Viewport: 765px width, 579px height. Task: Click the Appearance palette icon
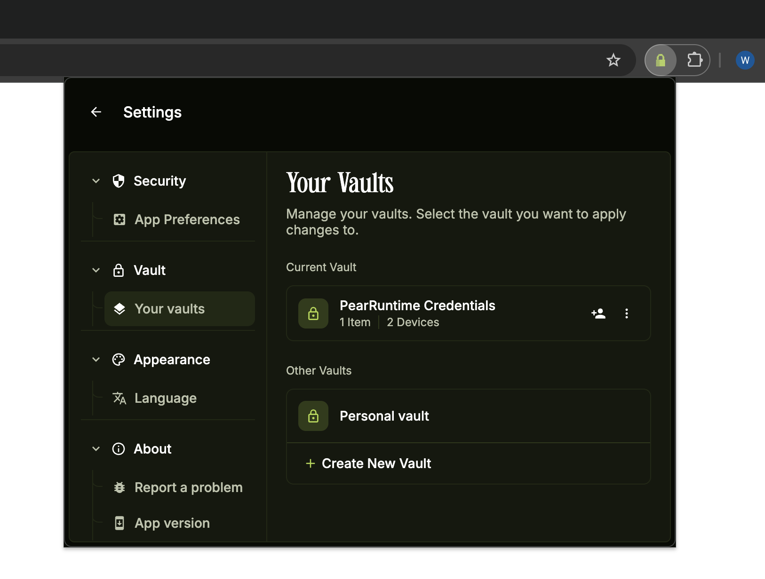point(119,360)
